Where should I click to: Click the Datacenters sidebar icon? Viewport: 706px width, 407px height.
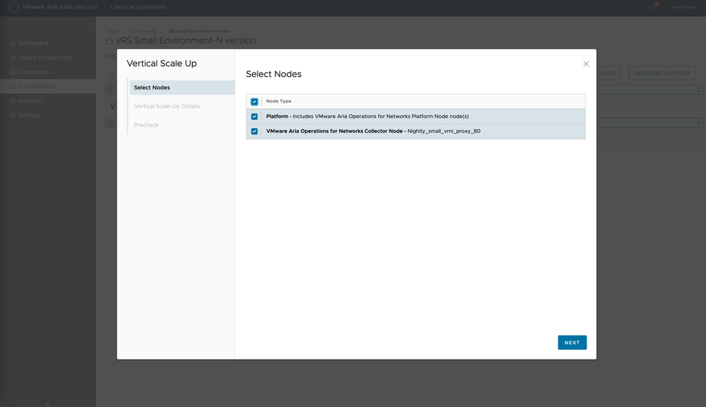[13, 72]
